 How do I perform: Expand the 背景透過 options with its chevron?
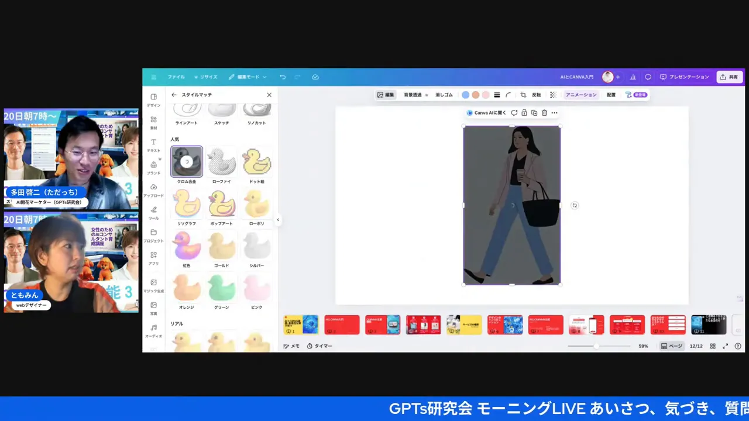click(426, 94)
